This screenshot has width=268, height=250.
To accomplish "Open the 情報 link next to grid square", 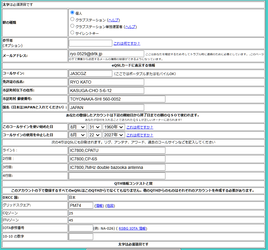I will coord(99,206).
